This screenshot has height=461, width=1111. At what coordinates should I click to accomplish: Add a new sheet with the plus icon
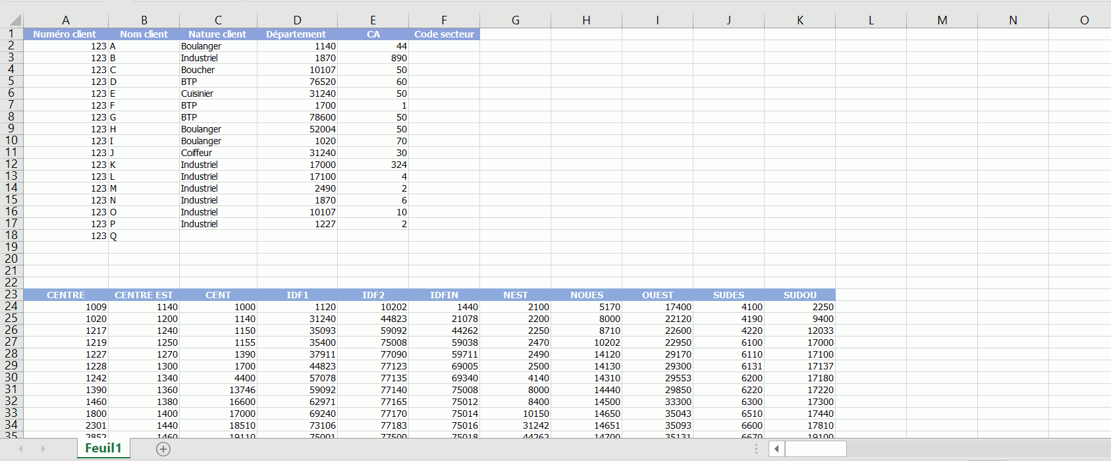tap(163, 449)
